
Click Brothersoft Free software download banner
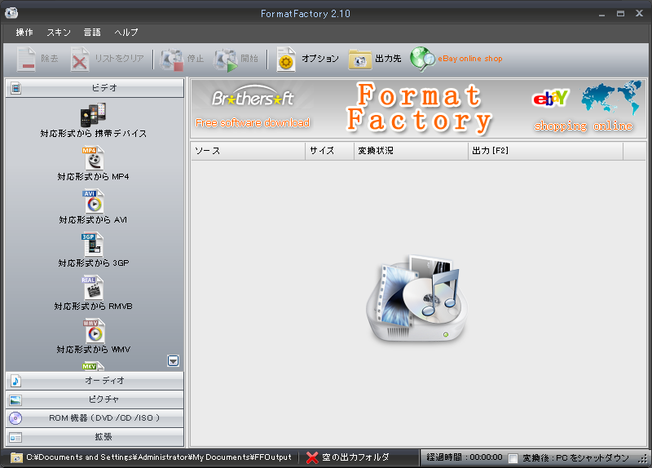point(253,108)
